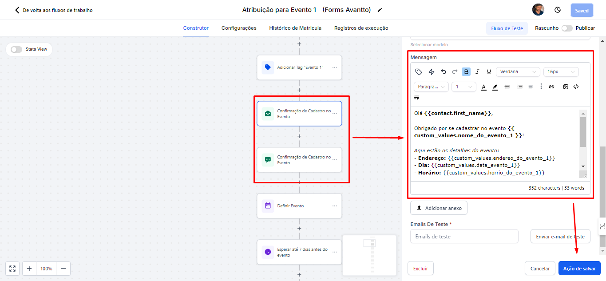This screenshot has width=606, height=281.
Task: Toggle bold formatting in the editor
Action: [466, 72]
